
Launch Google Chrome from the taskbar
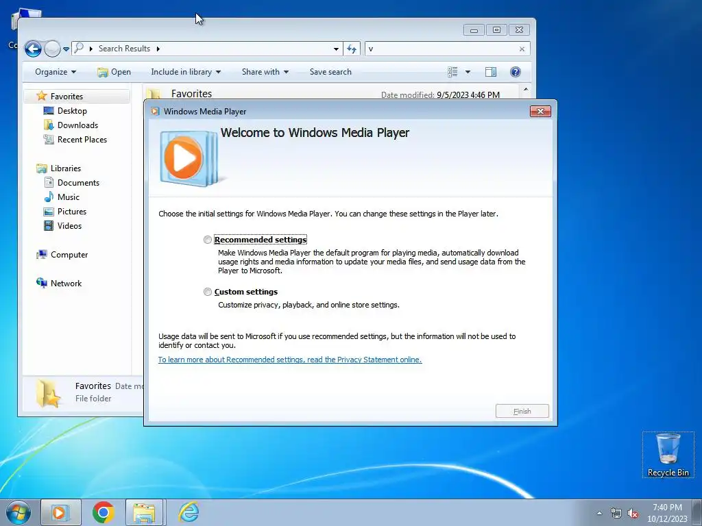point(104,512)
